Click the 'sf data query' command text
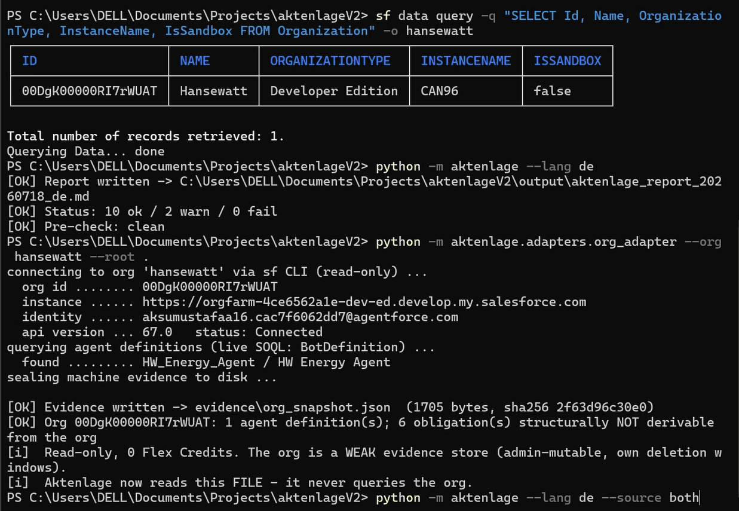739x511 pixels. pyautogui.click(x=425, y=16)
